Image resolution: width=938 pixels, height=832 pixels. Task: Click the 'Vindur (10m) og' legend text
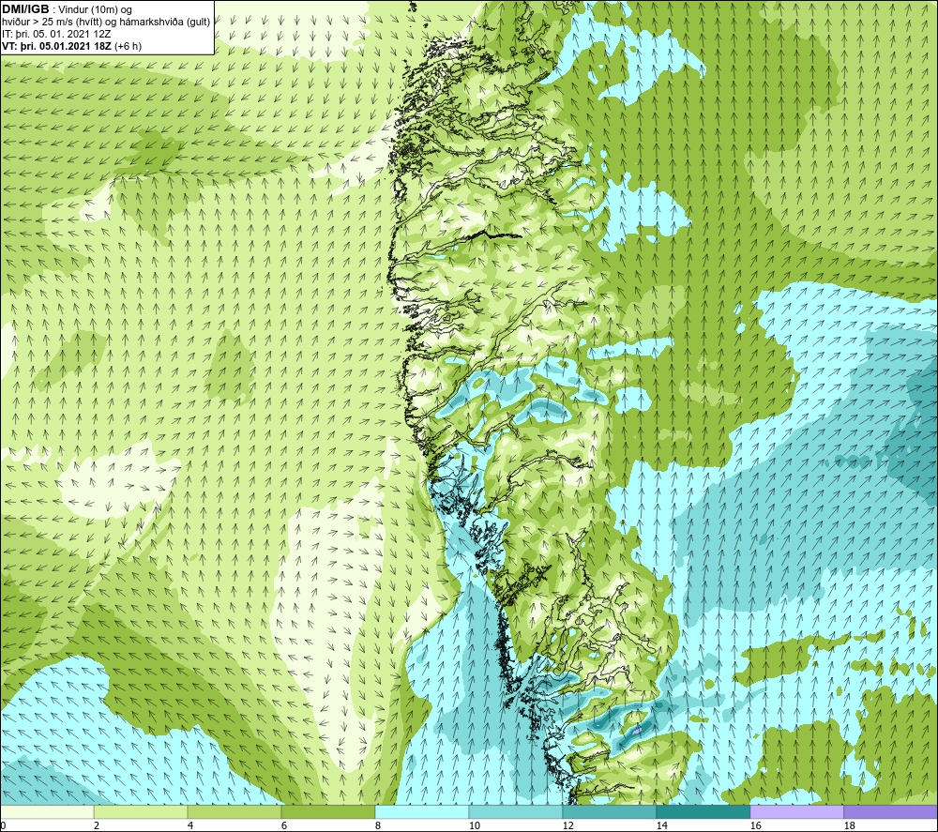(97, 10)
